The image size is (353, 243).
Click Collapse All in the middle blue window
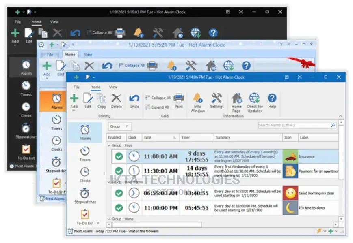[x=132, y=66]
